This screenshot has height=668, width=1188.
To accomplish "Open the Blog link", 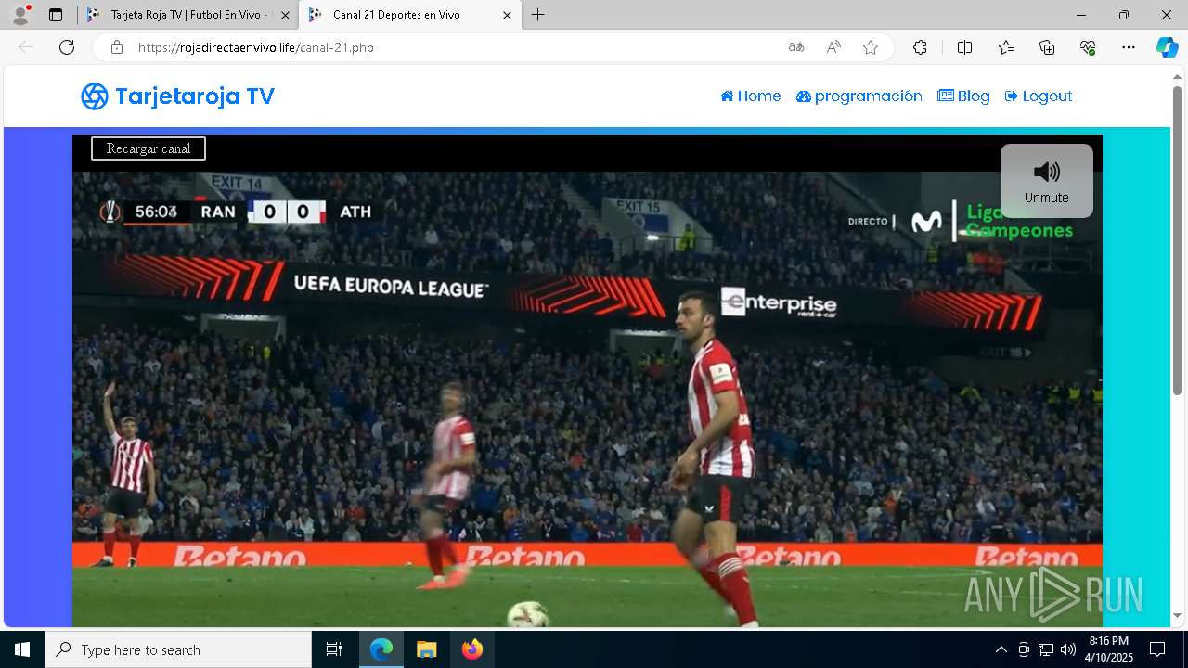I will point(963,96).
